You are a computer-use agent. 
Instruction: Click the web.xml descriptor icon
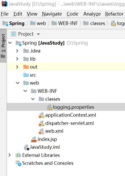42,131
